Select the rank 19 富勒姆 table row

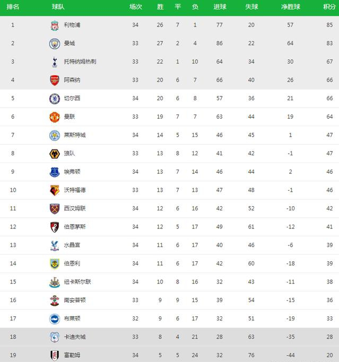pos(169,355)
